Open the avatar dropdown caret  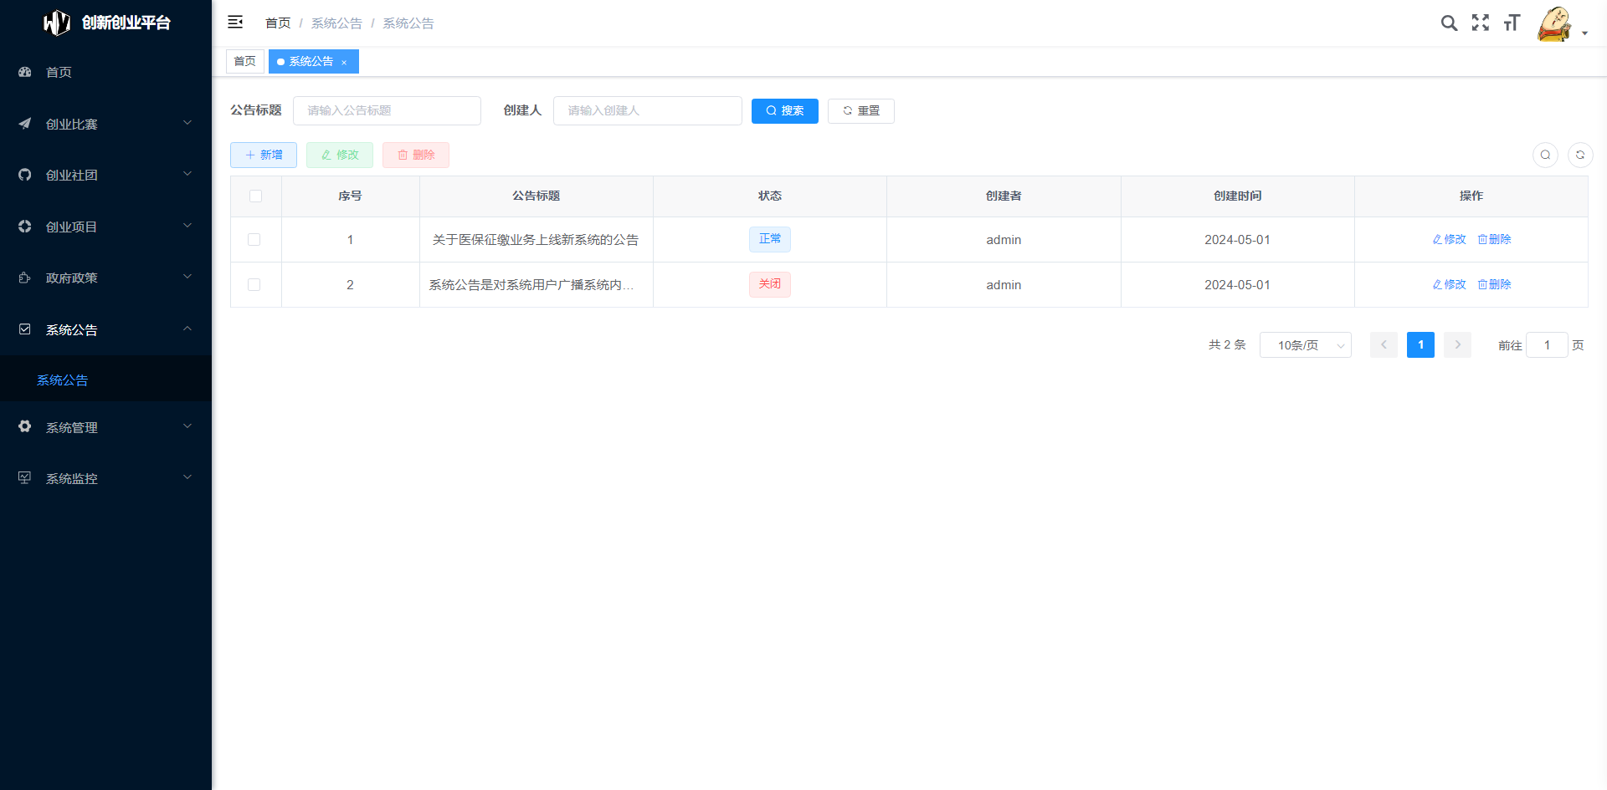pyautogui.click(x=1584, y=33)
